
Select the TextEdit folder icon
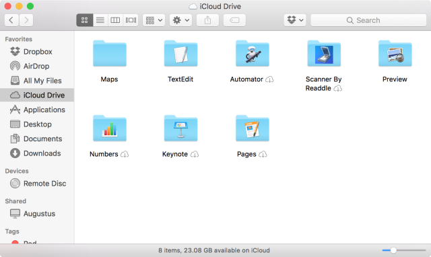click(181, 54)
